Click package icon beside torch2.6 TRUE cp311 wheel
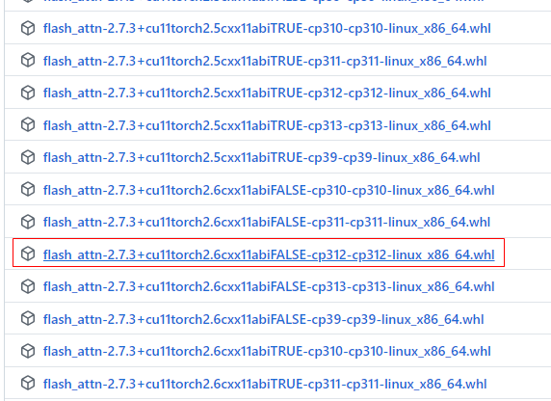551x401 pixels. pyautogui.click(x=28, y=383)
